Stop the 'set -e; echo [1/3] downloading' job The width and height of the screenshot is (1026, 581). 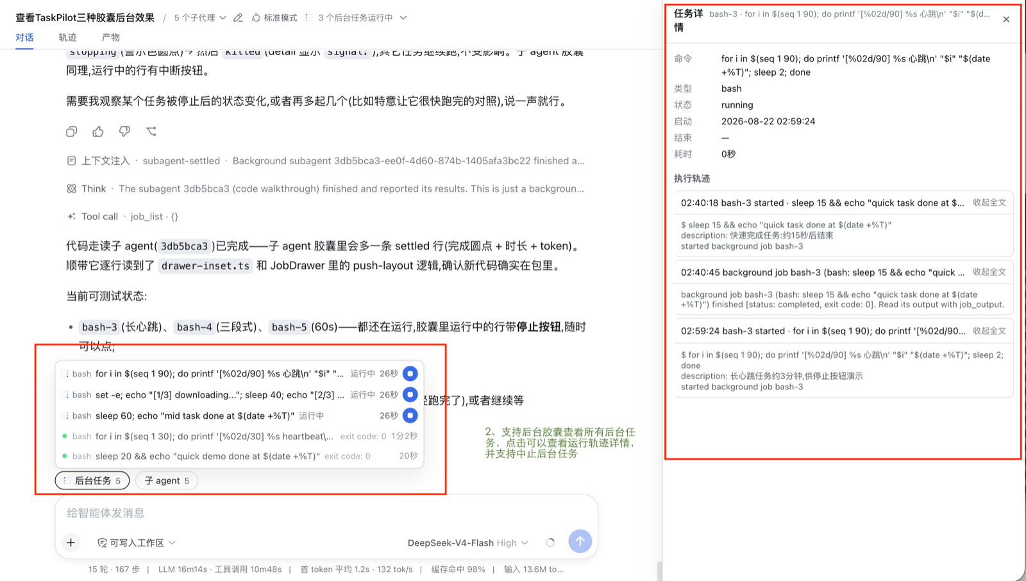[410, 394]
